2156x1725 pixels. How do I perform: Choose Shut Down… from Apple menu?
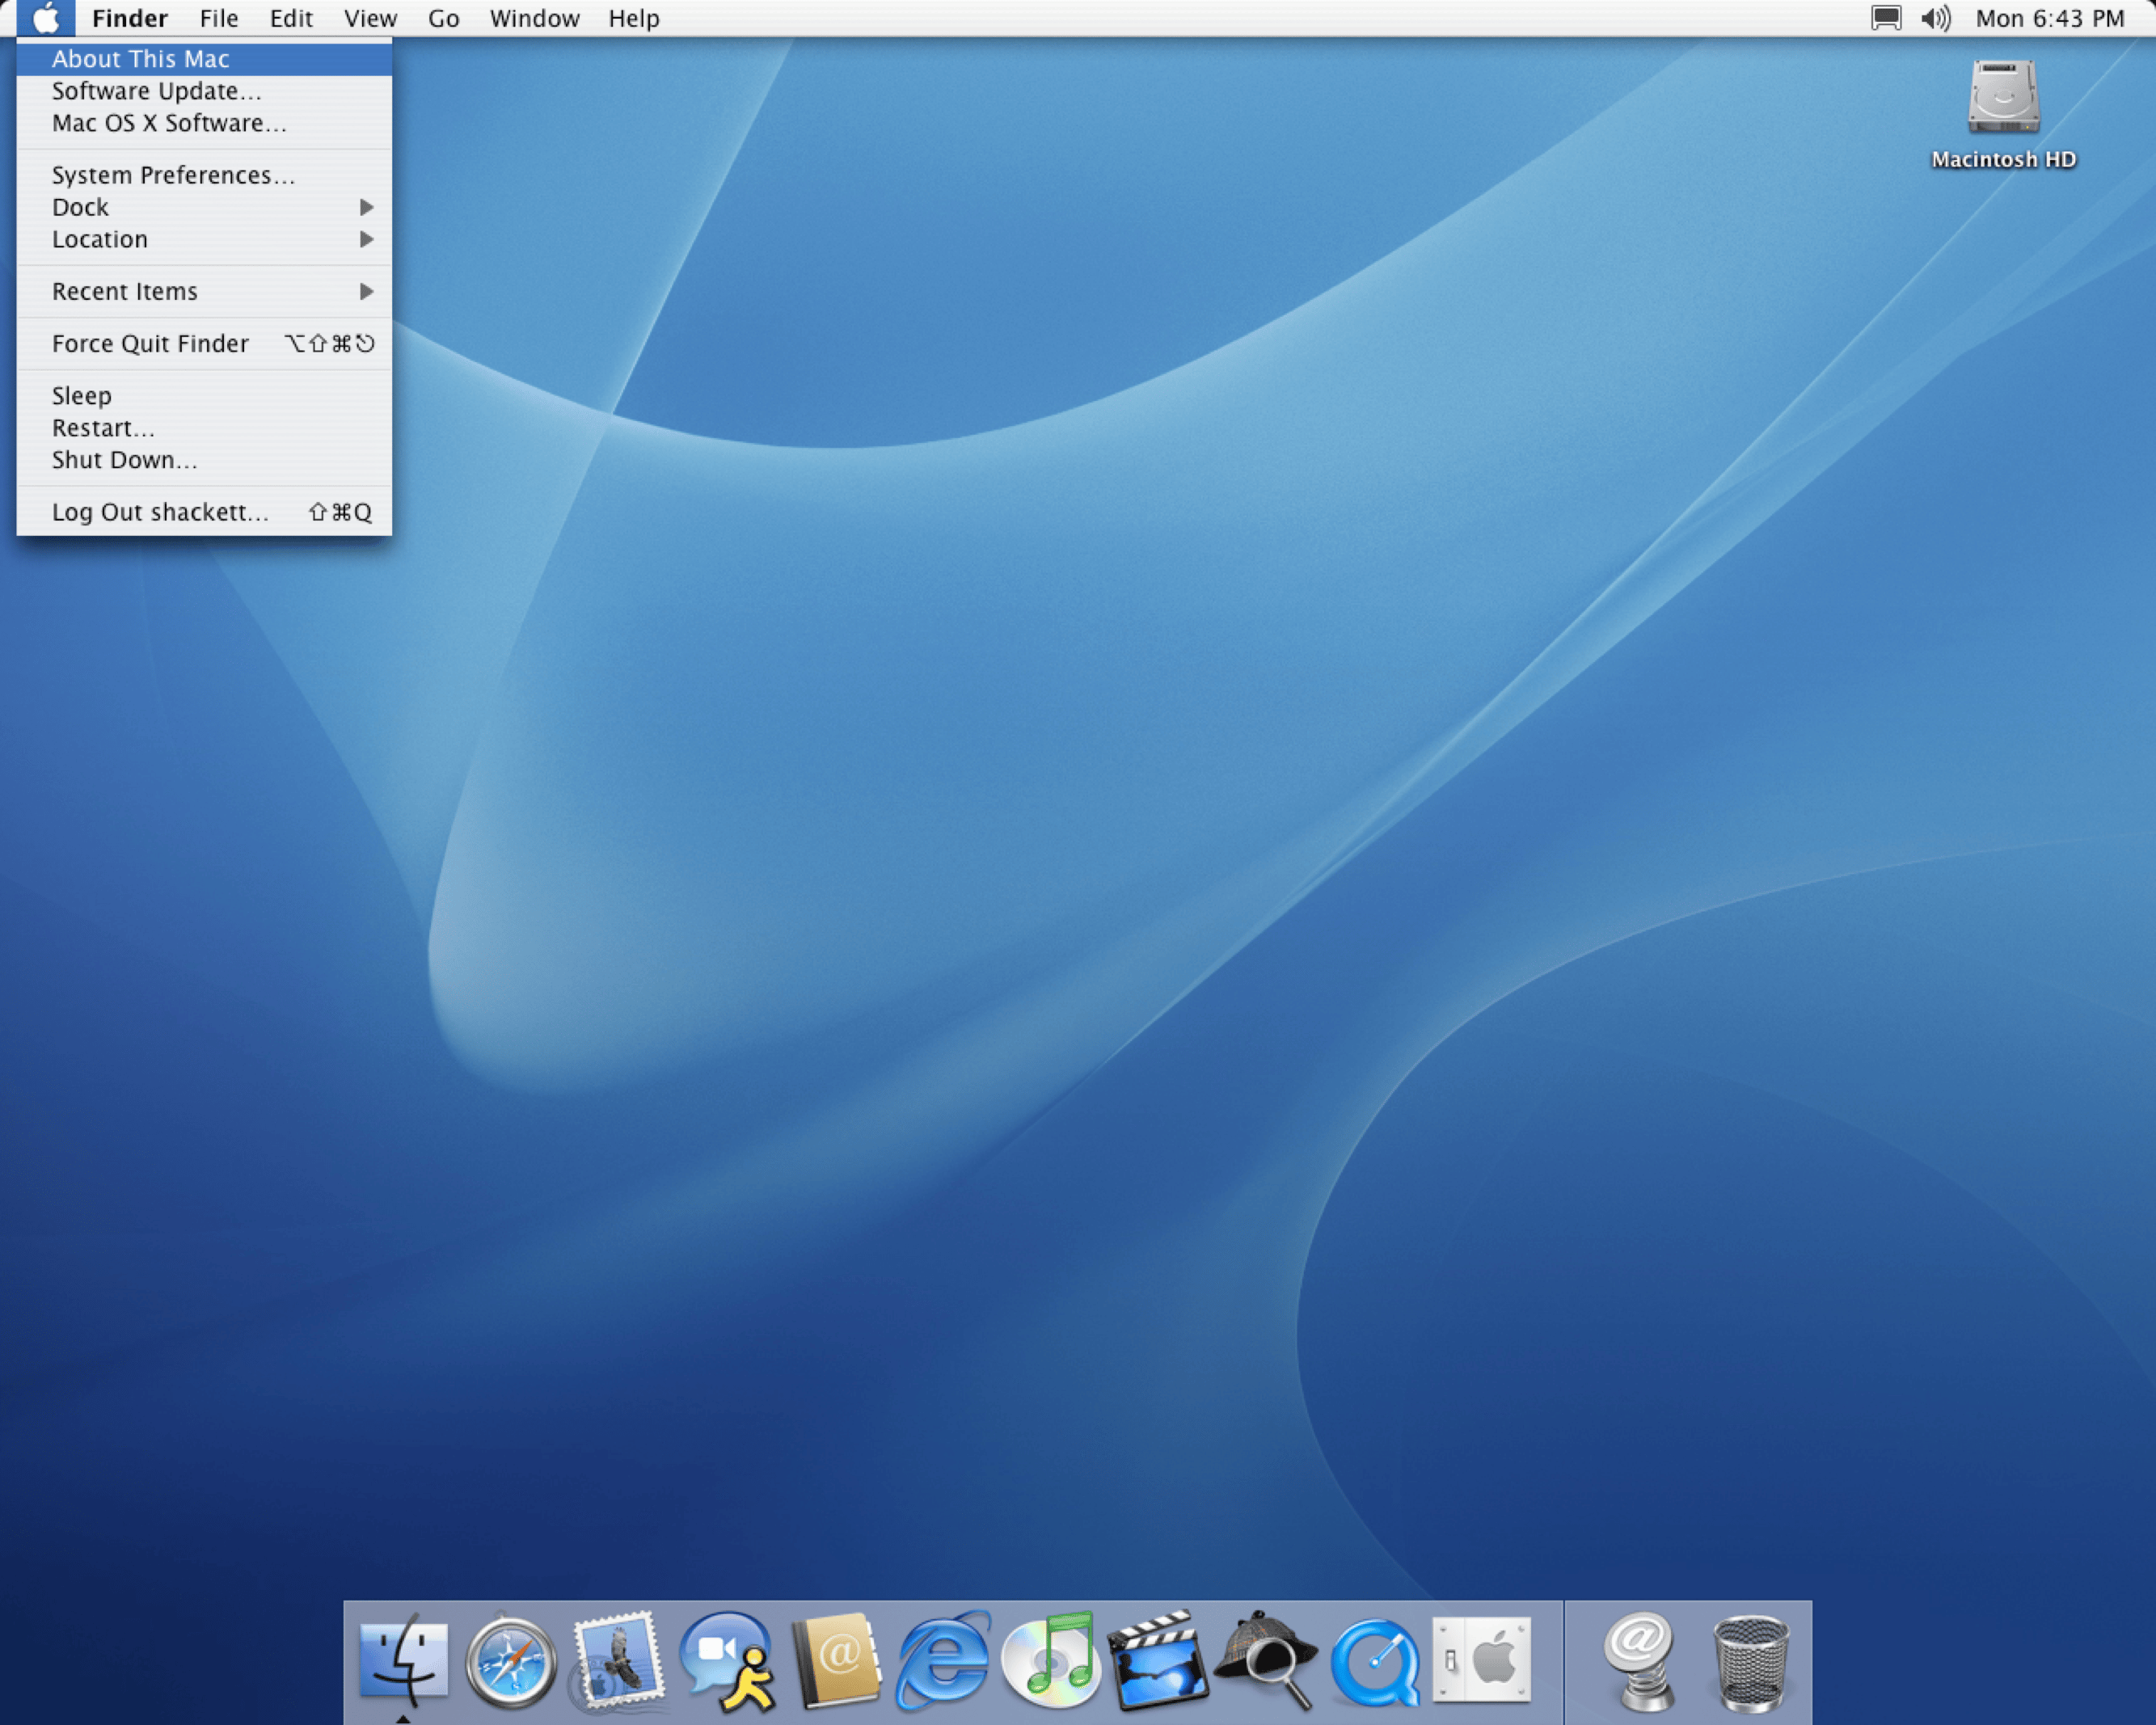click(x=204, y=460)
